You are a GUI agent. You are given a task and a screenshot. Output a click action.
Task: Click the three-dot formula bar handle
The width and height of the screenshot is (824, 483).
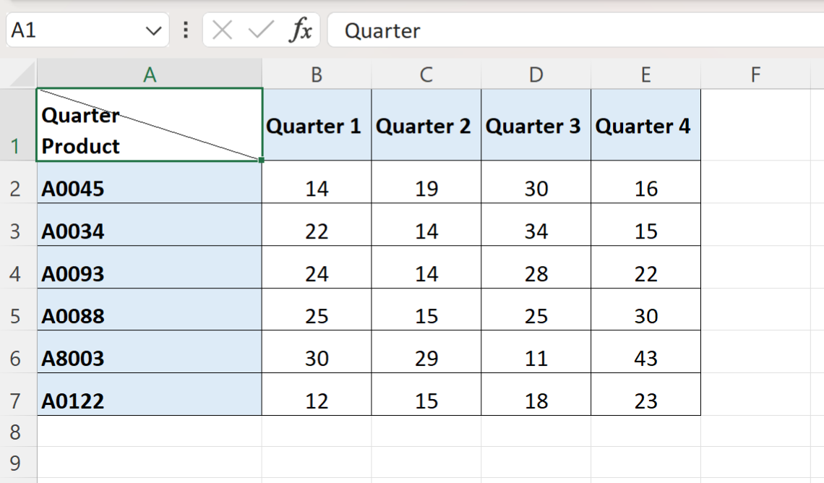[x=186, y=30]
